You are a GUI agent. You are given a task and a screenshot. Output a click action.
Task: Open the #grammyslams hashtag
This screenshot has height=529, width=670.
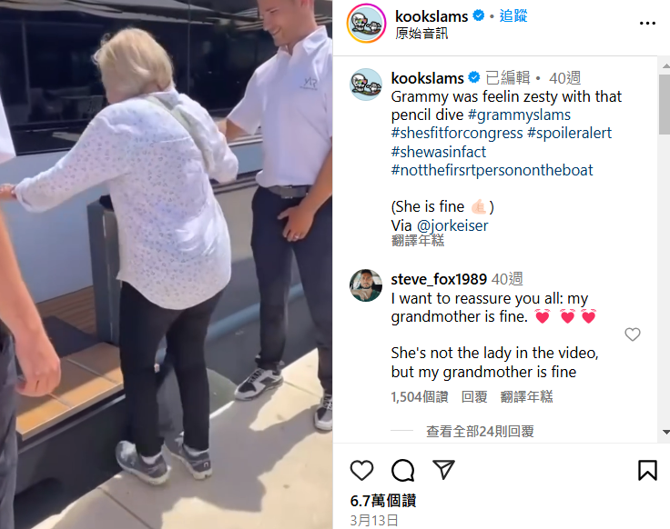tap(519, 115)
